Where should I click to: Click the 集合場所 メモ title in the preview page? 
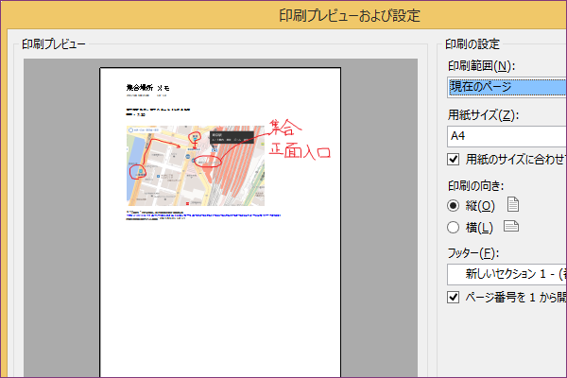point(147,88)
